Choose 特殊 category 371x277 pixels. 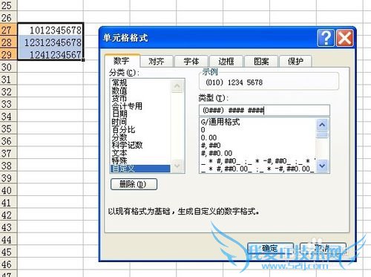[x=140, y=160]
